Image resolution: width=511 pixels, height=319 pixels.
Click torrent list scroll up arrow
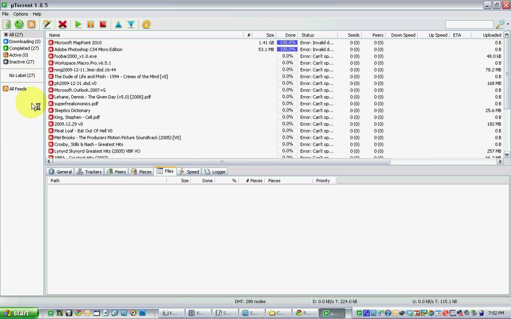click(x=507, y=35)
